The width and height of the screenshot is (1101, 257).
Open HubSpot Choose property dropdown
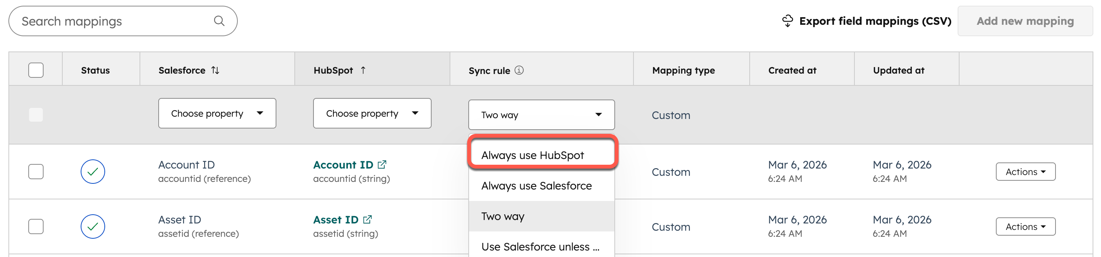pos(372,113)
